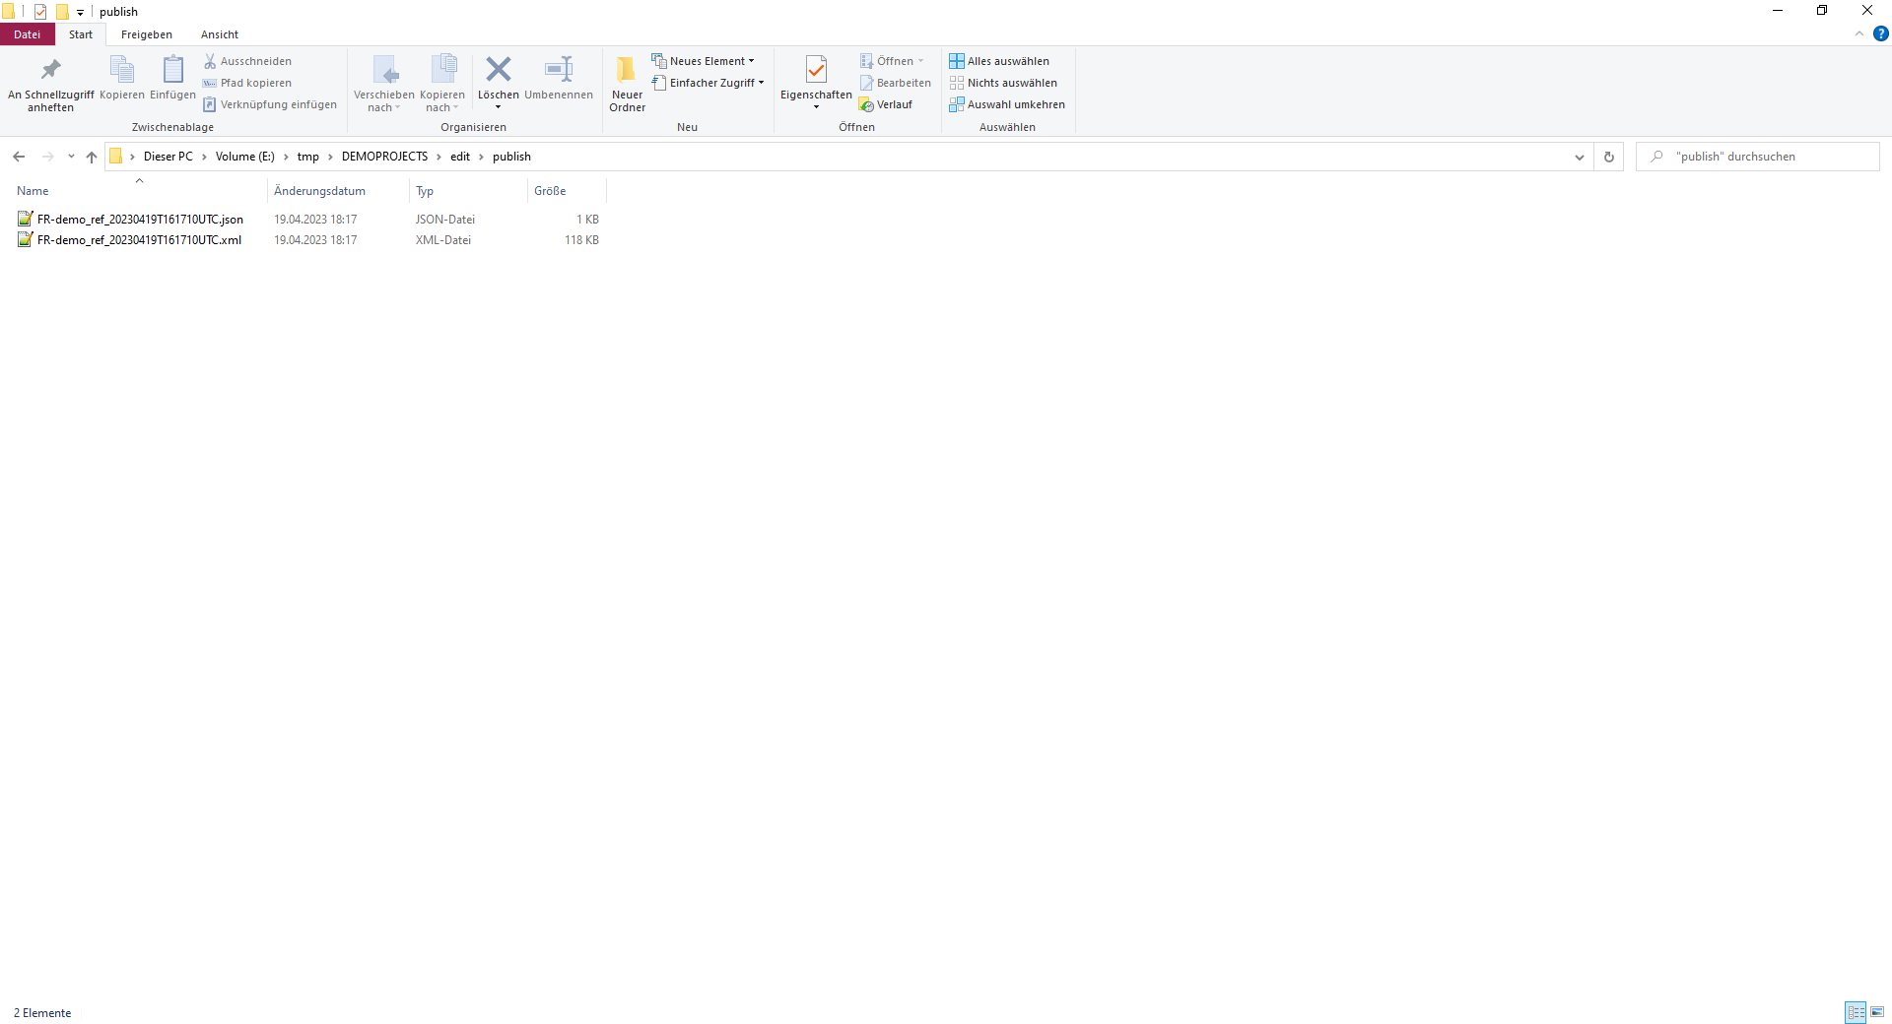
Task: Click Auswahl umkehren in ribbon
Action: (1007, 104)
